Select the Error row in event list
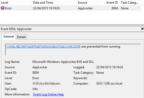The width and height of the screenshot is (144, 98). click(71, 8)
